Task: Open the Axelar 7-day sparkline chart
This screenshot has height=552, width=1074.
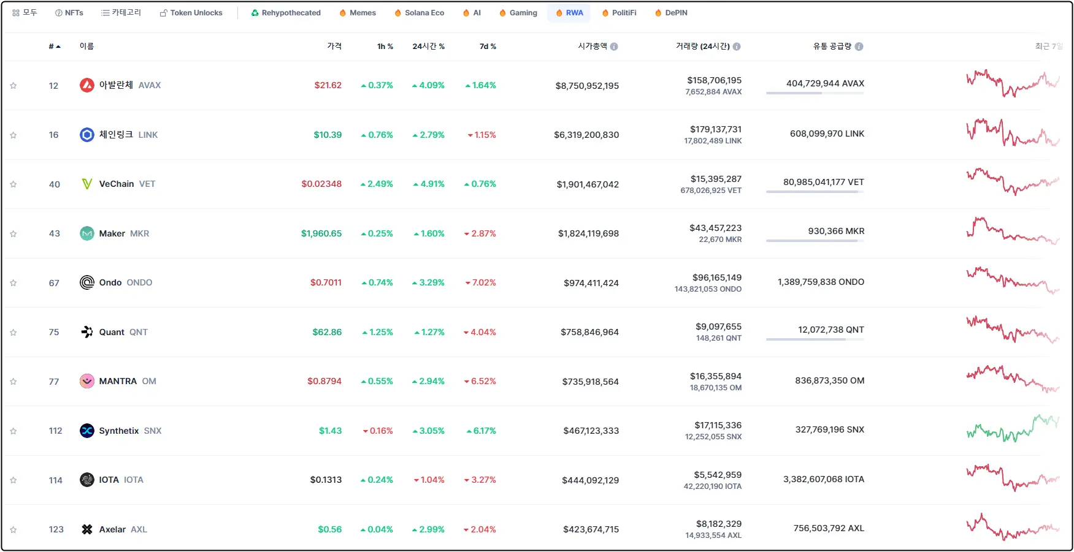Action: 1013,527
